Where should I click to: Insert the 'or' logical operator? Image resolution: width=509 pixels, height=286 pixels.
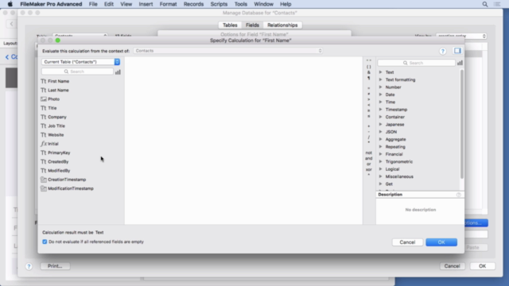click(x=369, y=164)
